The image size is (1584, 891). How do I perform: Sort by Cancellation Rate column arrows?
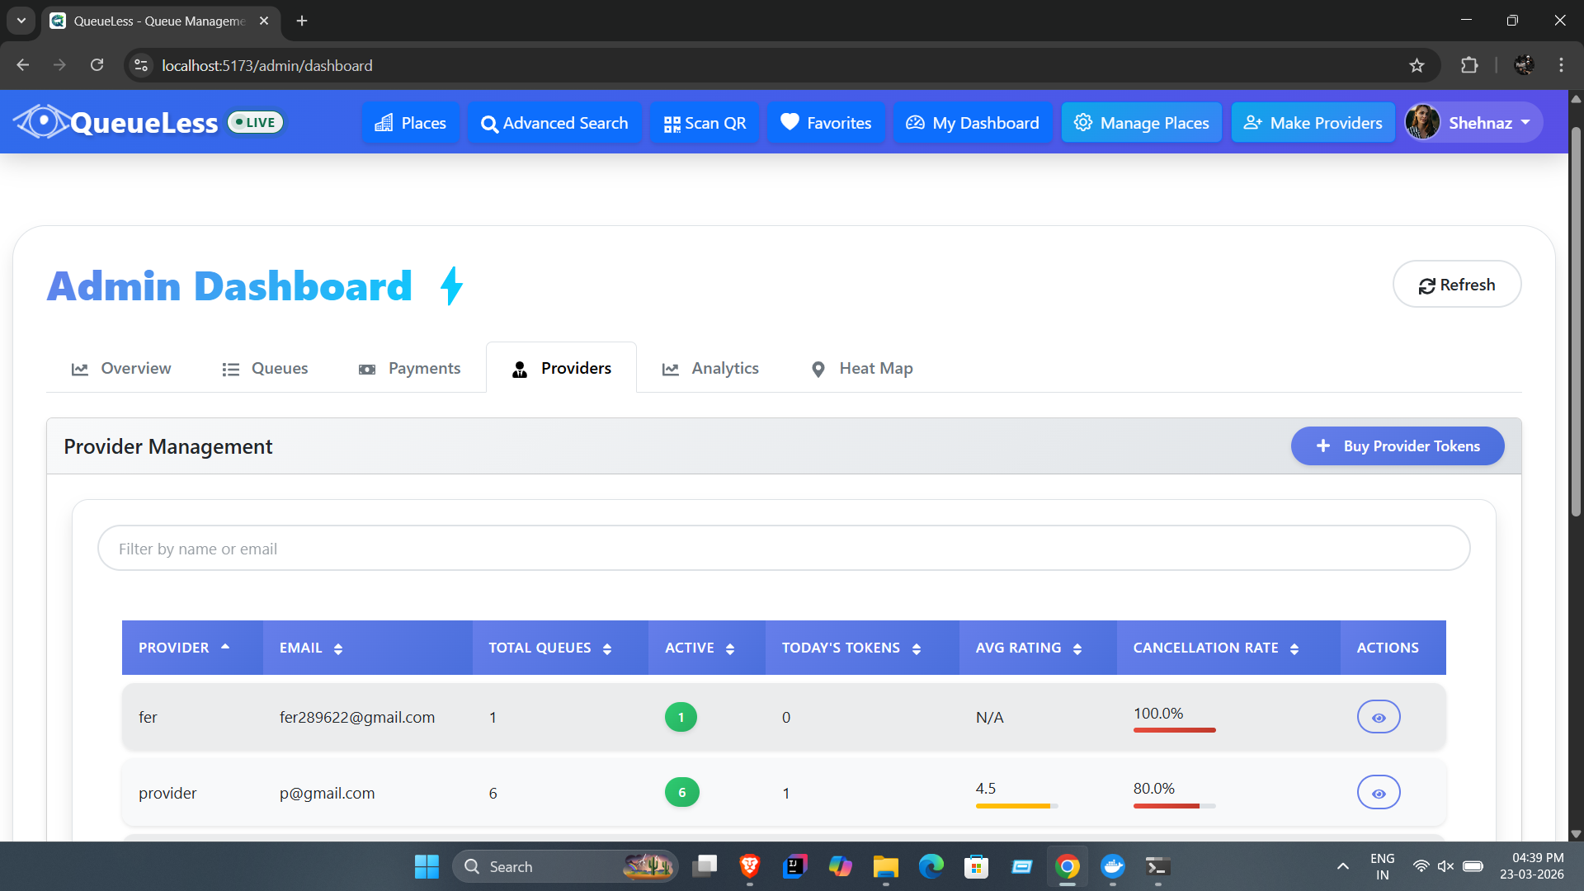[x=1294, y=648]
